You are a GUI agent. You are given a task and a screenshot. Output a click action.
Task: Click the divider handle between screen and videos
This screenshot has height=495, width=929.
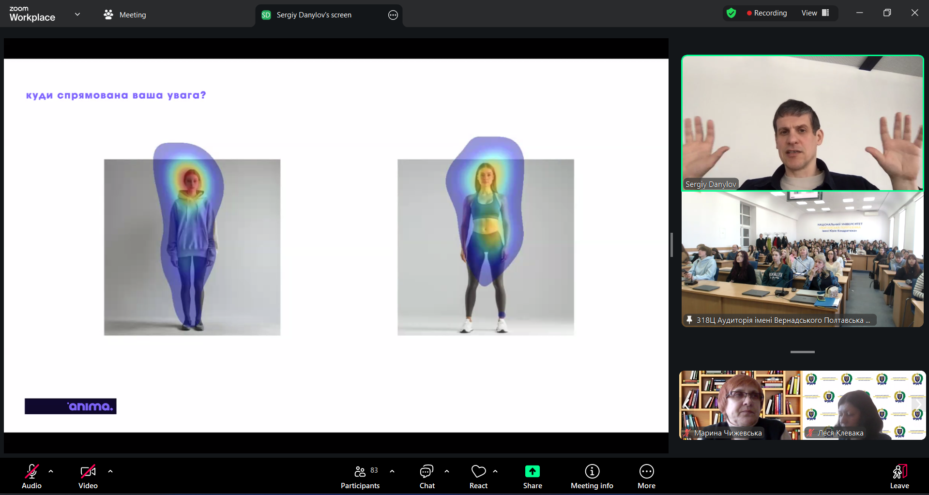point(671,245)
